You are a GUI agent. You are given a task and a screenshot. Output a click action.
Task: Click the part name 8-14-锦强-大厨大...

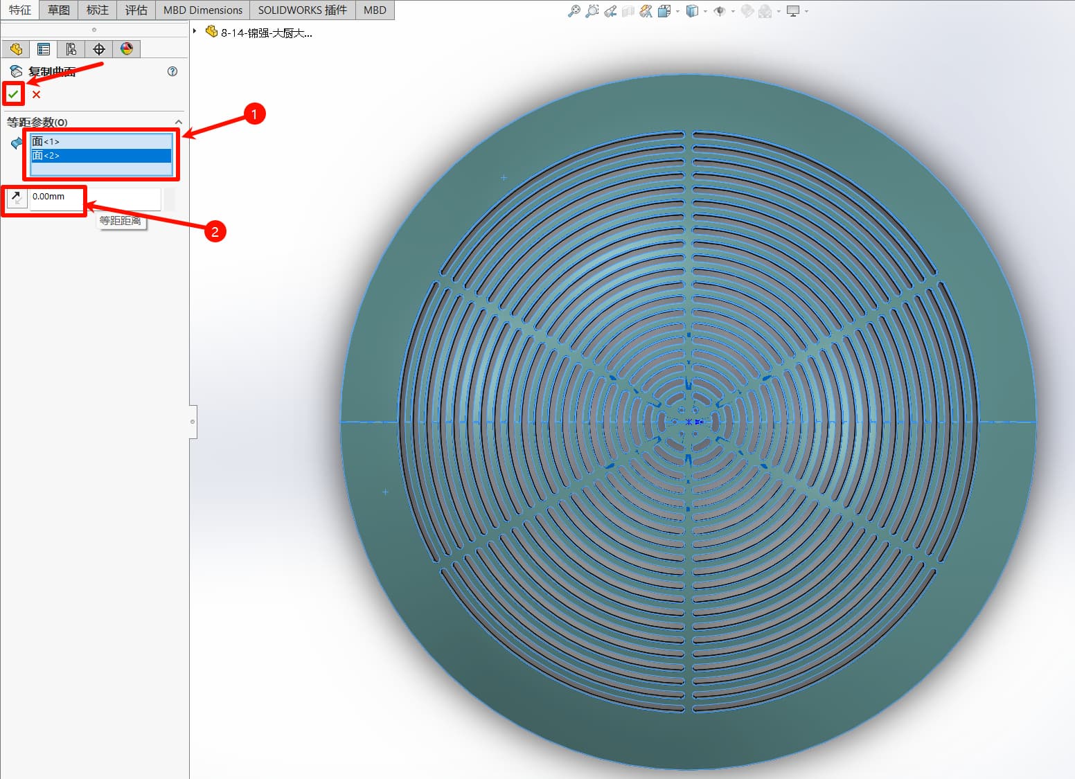[x=267, y=33]
